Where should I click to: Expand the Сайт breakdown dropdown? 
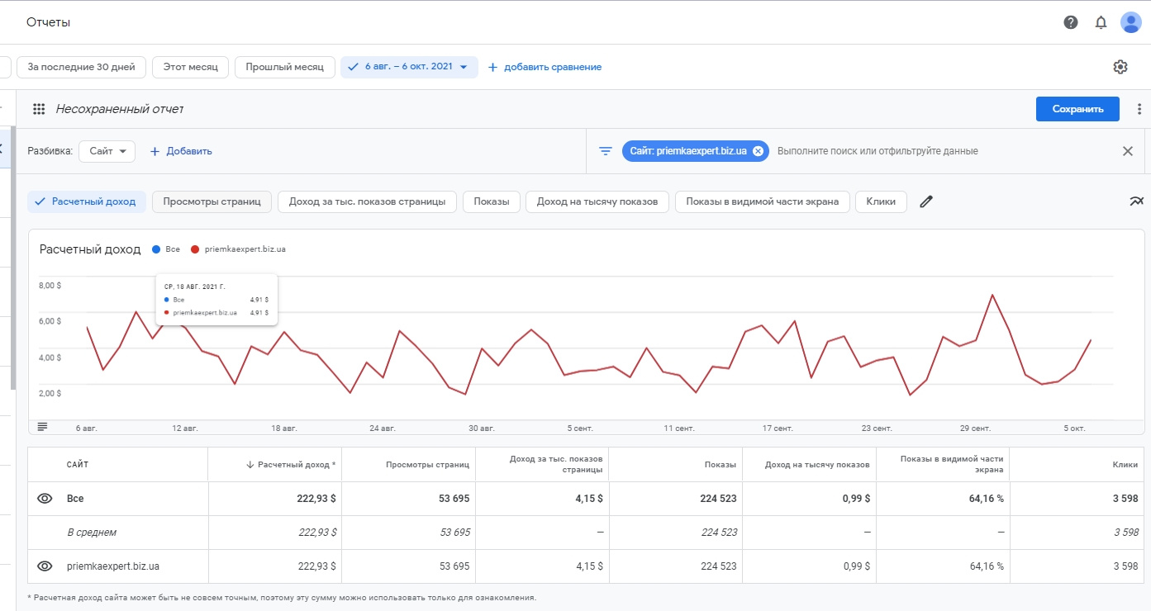(107, 151)
